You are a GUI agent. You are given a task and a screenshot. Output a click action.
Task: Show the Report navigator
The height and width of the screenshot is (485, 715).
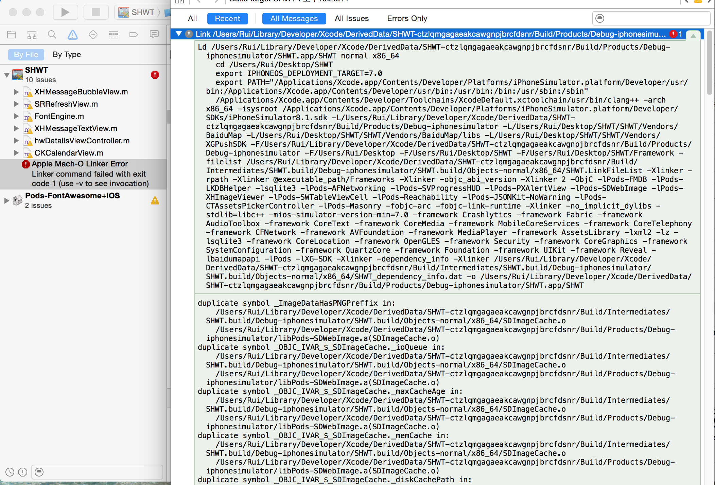click(x=154, y=34)
